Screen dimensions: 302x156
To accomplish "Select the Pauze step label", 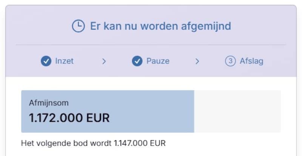I will 158,61.
